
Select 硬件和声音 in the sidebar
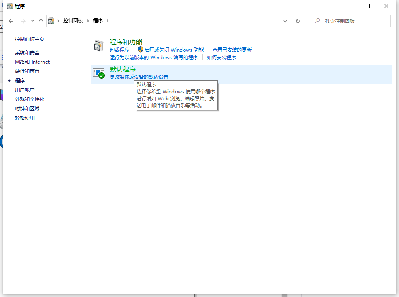[27, 71]
